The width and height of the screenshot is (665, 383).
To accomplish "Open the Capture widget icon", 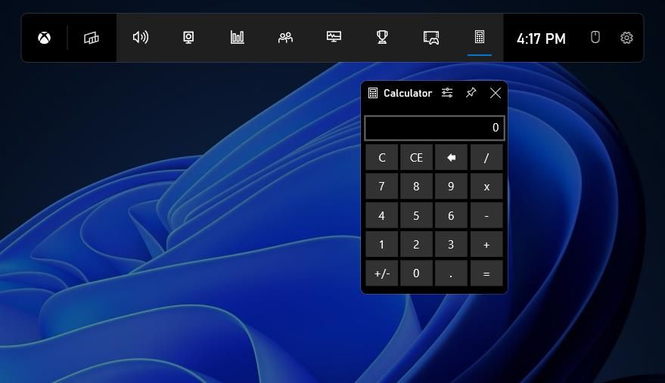I will coord(188,37).
